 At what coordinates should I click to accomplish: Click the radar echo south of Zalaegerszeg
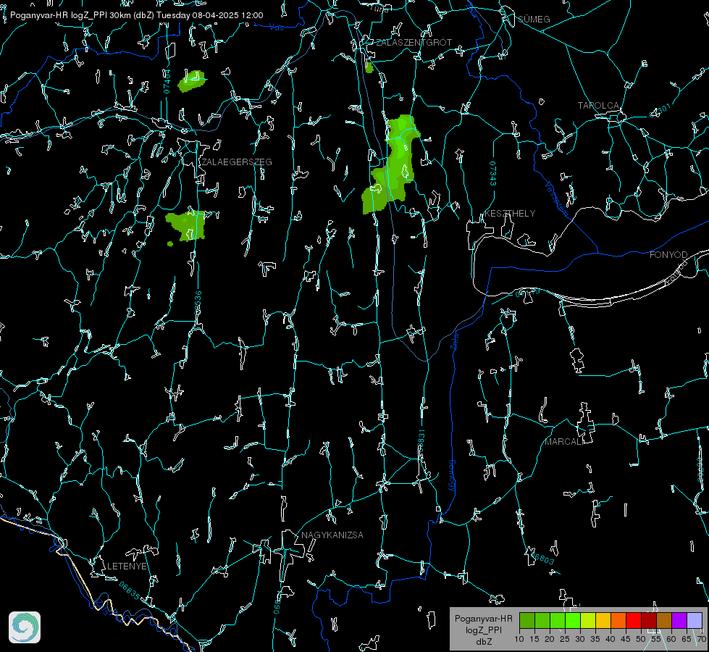coord(186,225)
